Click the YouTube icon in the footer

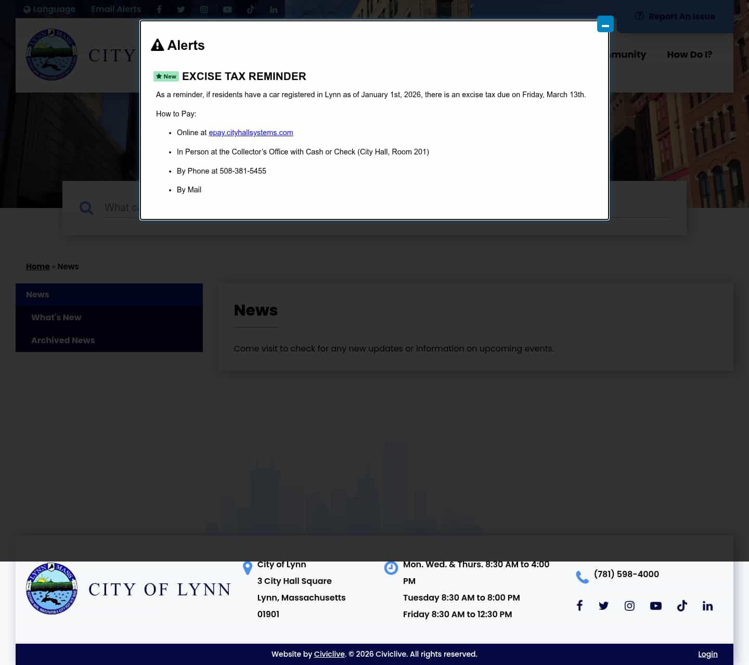(x=655, y=605)
